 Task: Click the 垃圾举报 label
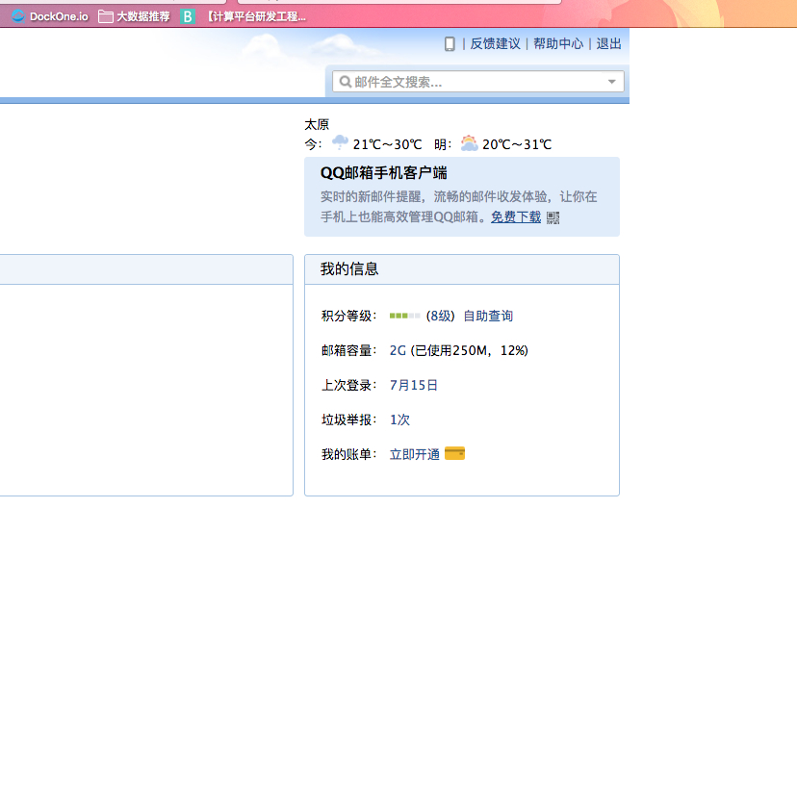tap(348, 419)
